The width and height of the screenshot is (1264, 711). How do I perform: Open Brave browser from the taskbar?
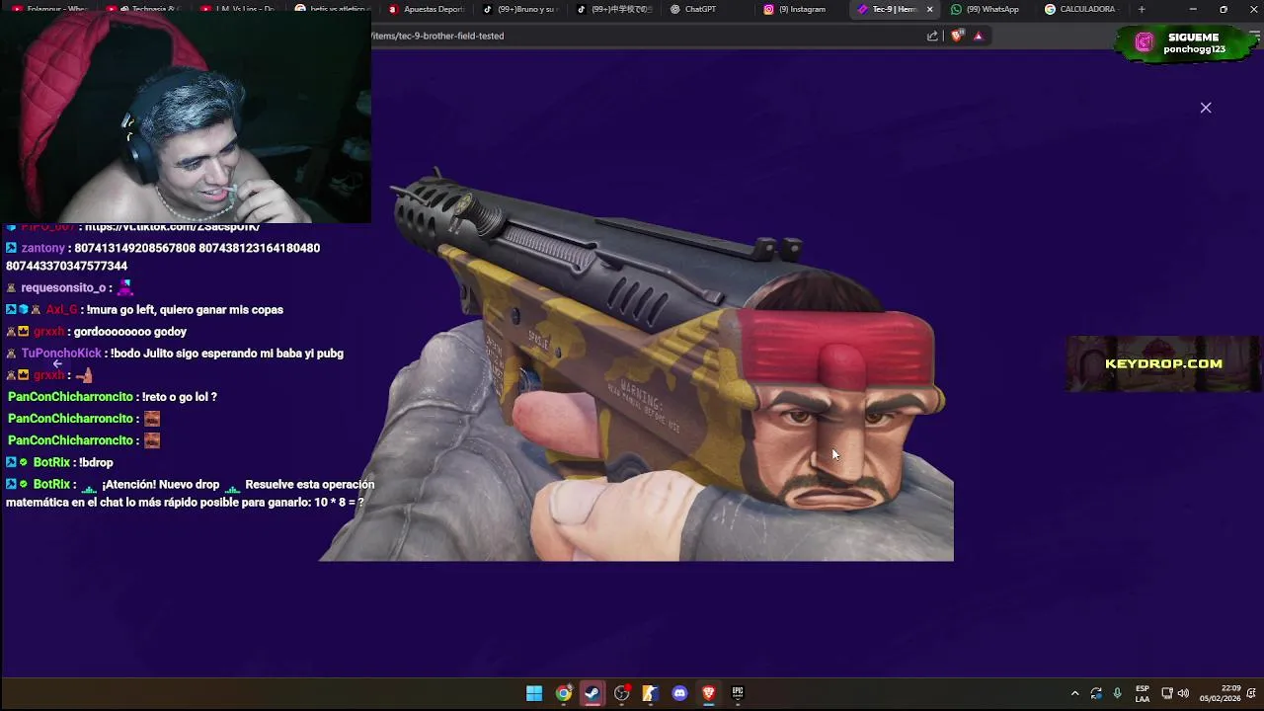[708, 693]
